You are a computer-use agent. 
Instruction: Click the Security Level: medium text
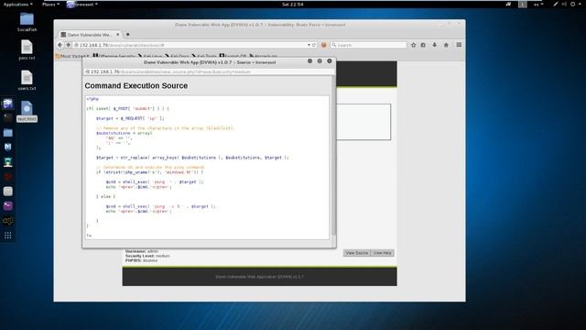pyautogui.click(x=147, y=256)
